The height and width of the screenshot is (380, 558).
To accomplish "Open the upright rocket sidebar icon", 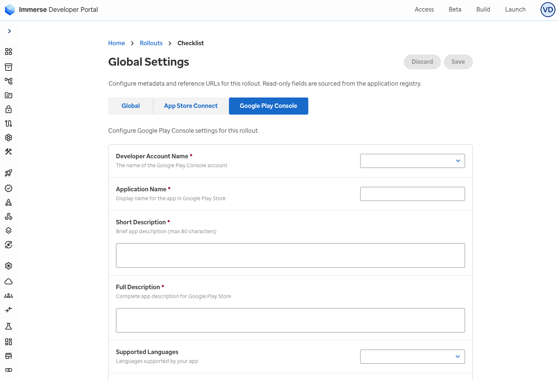I will (9, 202).
